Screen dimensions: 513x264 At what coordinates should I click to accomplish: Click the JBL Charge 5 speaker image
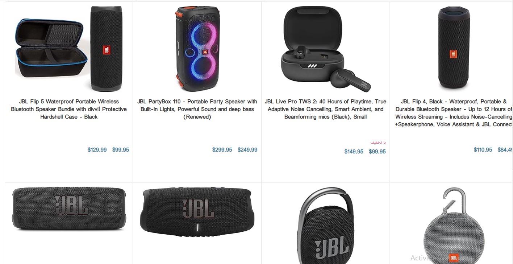tap(197, 210)
